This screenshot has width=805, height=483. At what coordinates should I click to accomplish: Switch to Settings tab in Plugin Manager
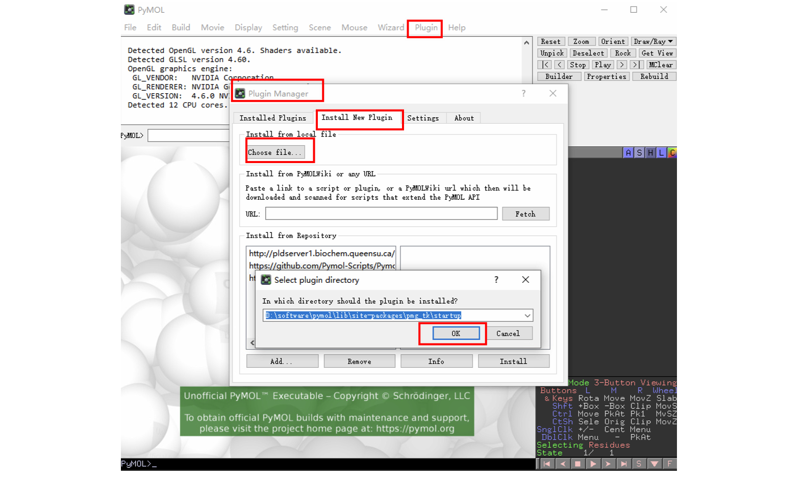click(423, 118)
